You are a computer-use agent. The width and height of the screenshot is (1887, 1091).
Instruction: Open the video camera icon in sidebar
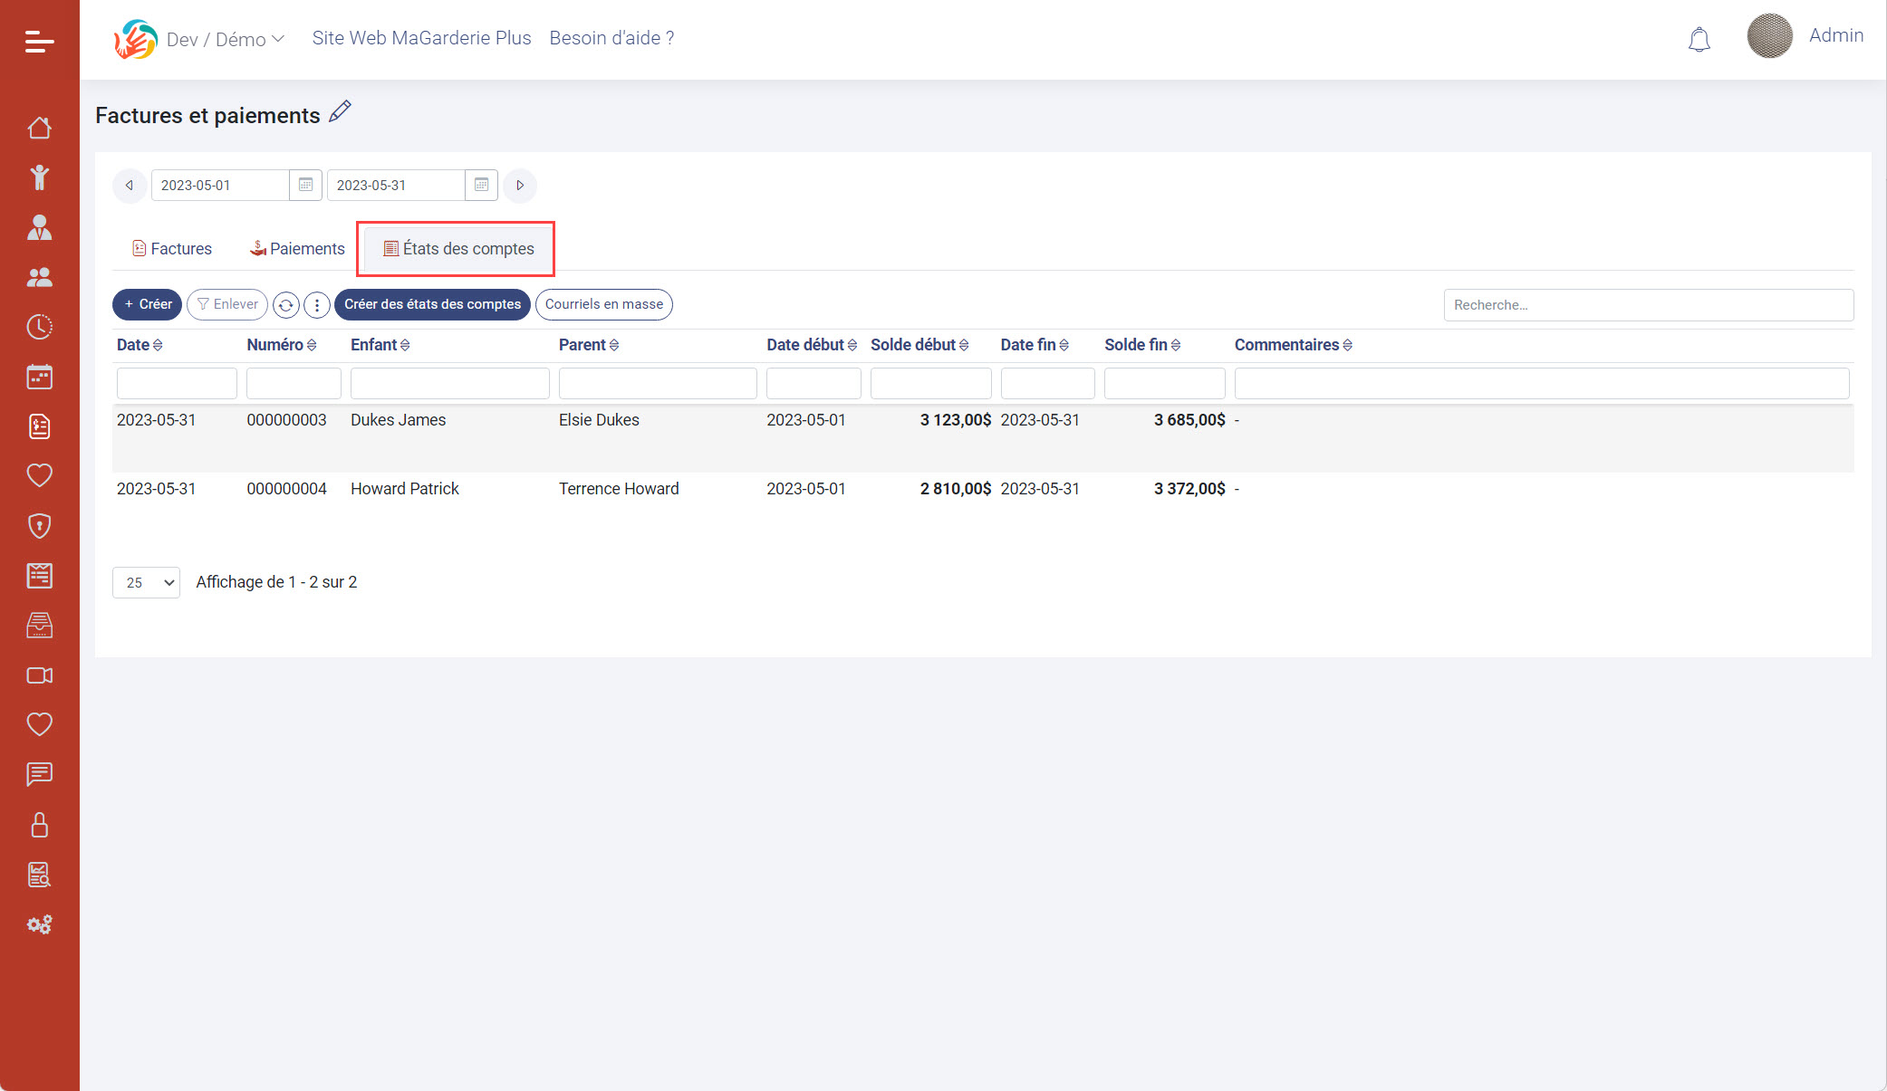[x=39, y=675]
